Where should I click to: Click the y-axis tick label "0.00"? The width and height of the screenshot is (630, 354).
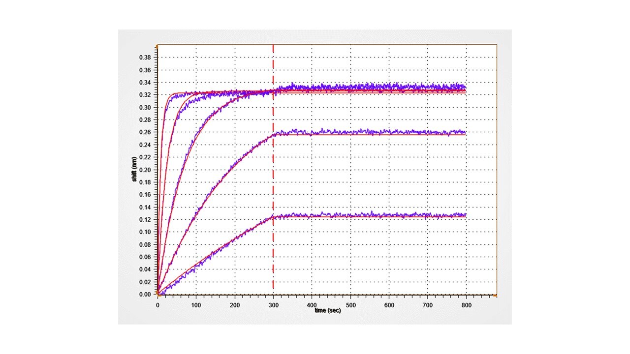[145, 295]
